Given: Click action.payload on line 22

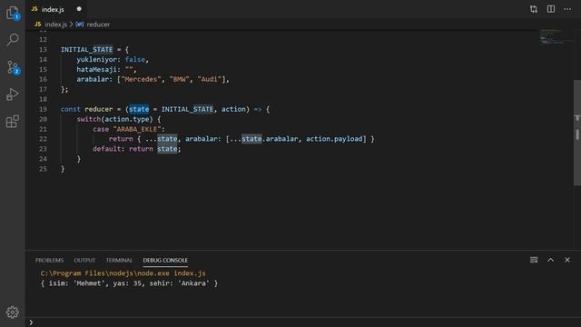Looking at the screenshot, I should tap(334, 139).
